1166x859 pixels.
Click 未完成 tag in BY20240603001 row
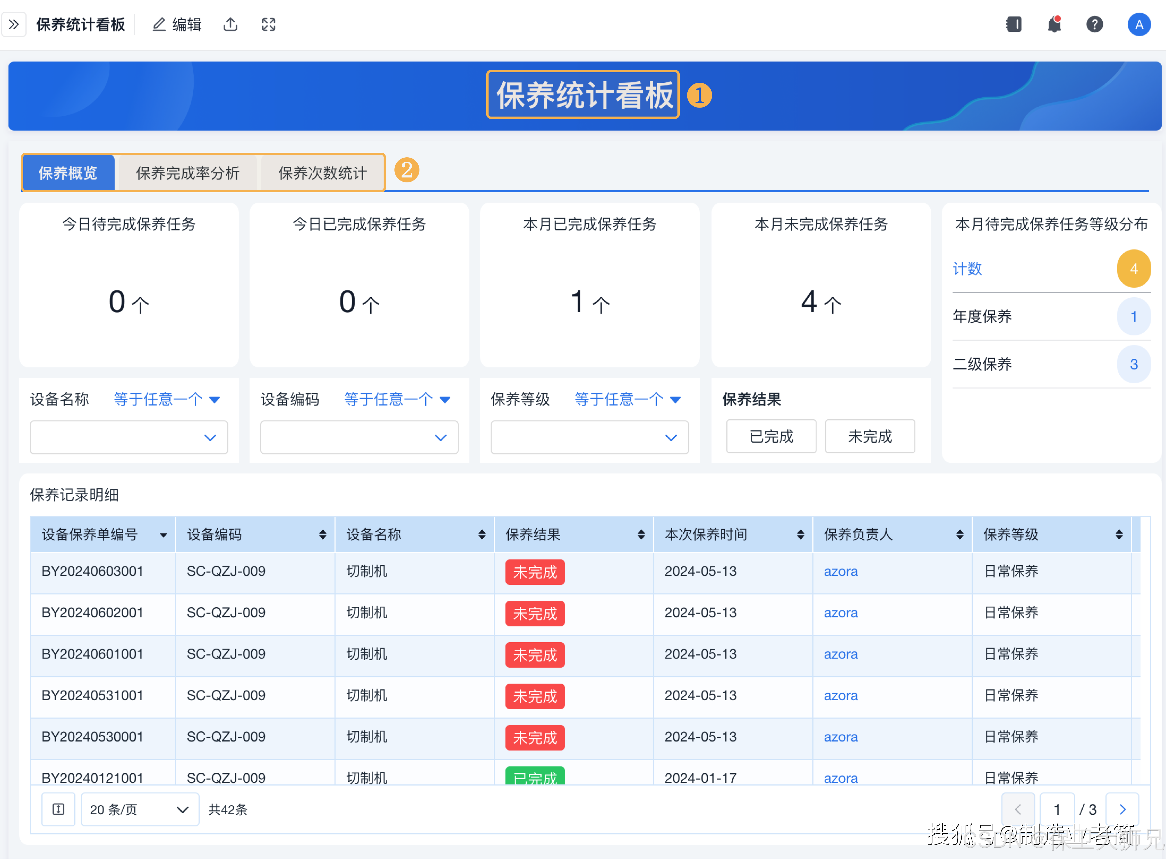(535, 572)
